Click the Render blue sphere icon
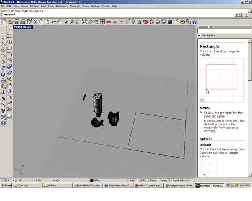 click(170, 22)
